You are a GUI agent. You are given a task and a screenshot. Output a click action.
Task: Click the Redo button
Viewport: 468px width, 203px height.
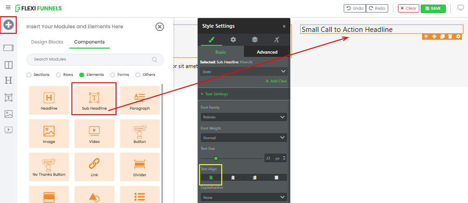(377, 8)
